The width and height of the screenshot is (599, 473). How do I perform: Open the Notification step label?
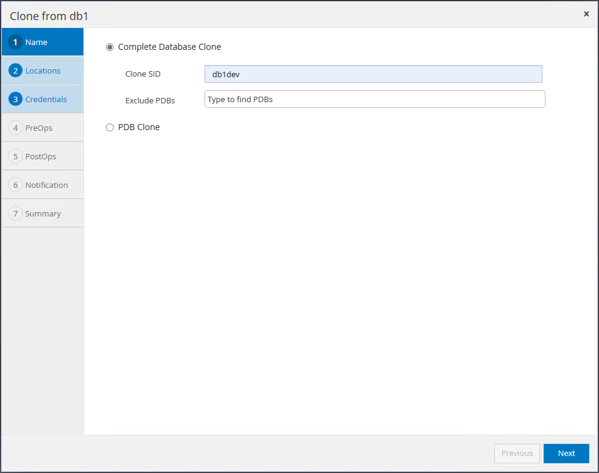[x=46, y=185]
